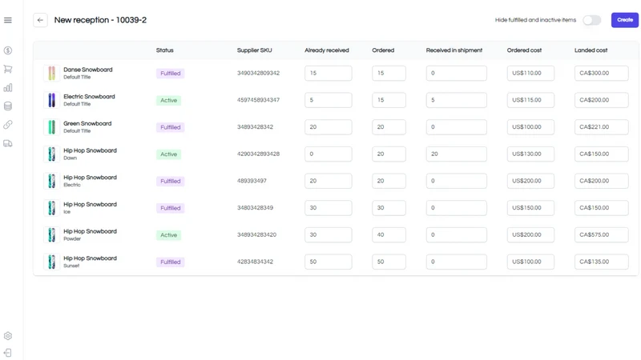Open the delivery truck sidebar icon

[x=8, y=143]
